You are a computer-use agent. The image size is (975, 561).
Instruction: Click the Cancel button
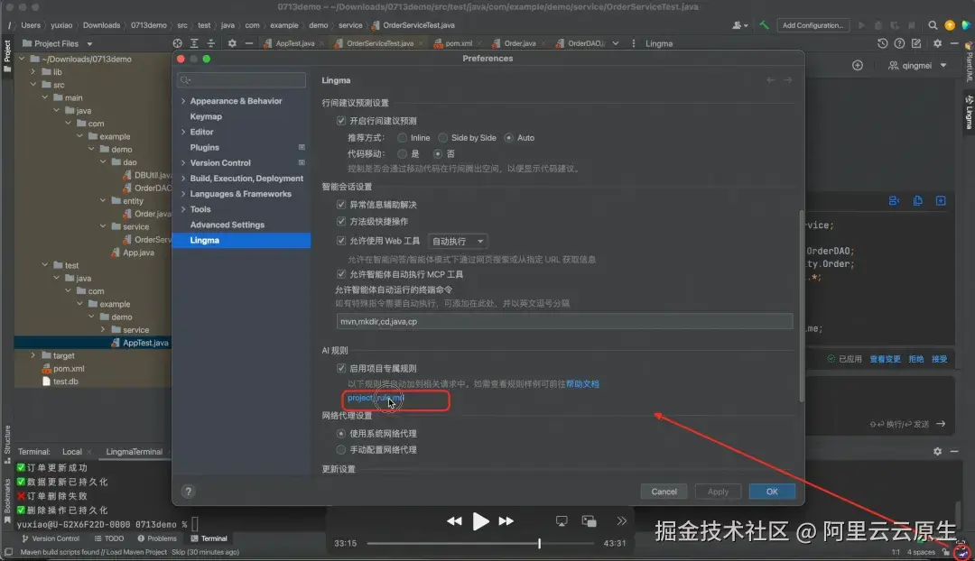click(664, 492)
